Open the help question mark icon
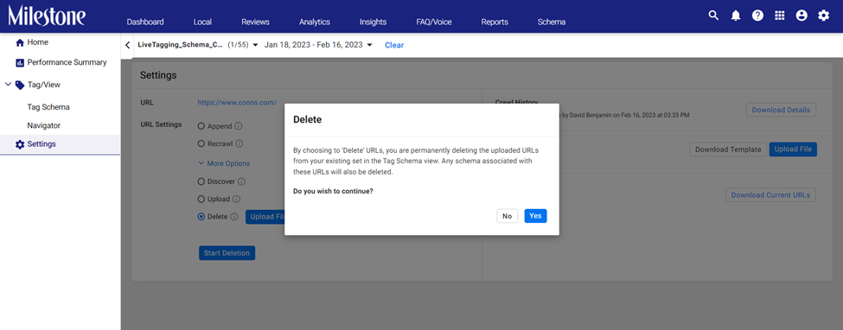 coord(757,16)
